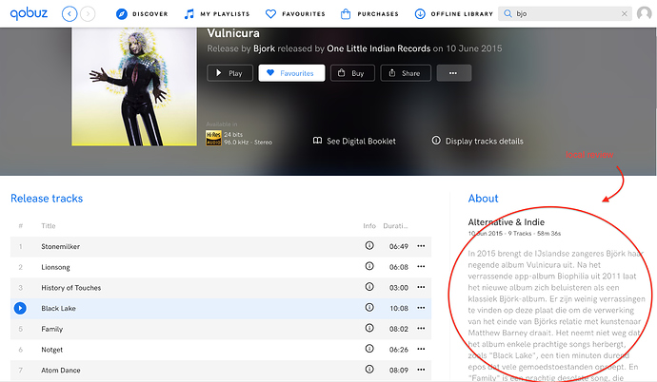Select track Black Lake title
657x382 pixels.
point(58,308)
